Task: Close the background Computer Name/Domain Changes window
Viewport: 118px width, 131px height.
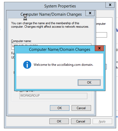Action: pos(90,13)
